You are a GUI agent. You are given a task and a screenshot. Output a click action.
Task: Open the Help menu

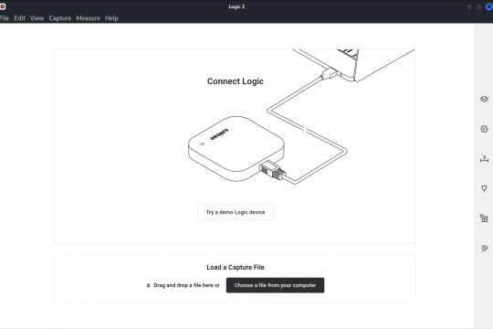[111, 18]
